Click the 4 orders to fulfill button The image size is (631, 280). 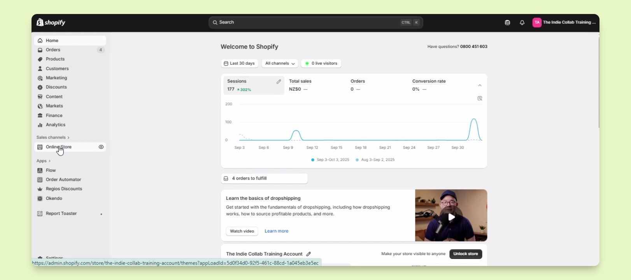coord(265,178)
